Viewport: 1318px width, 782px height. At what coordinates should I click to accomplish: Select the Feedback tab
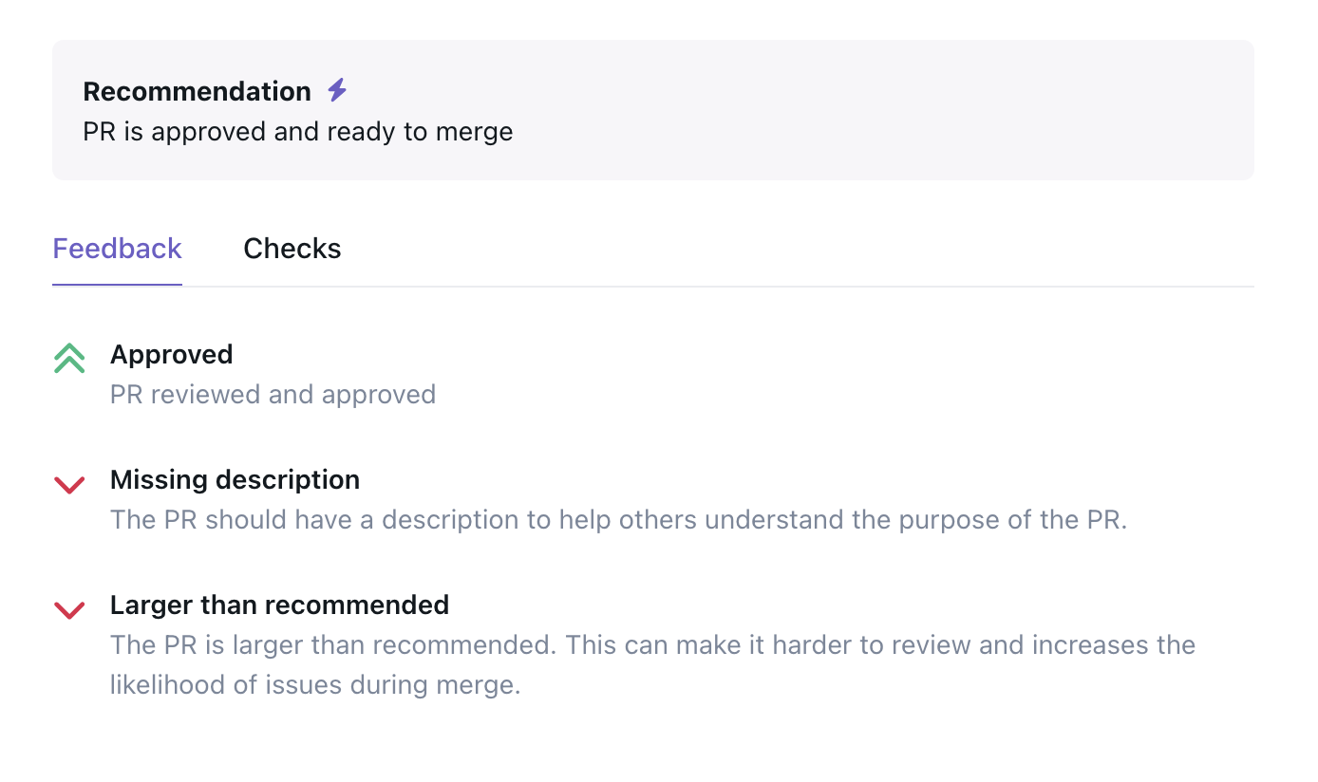coord(117,249)
